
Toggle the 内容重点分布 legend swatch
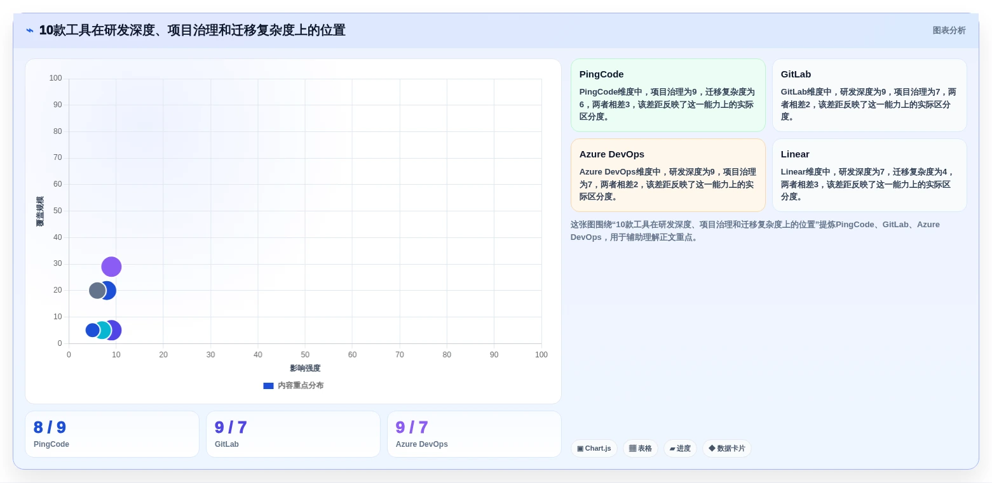click(x=268, y=386)
